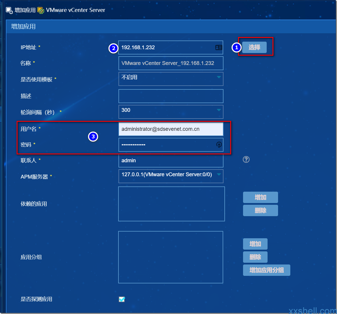Click the 名称 input field

pyautogui.click(x=171, y=63)
